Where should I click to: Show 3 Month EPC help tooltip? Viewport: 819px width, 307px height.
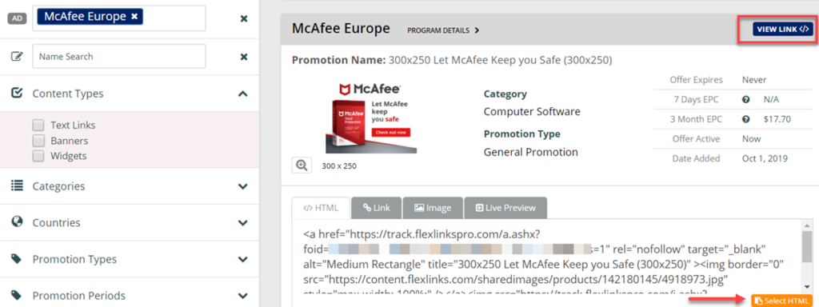[746, 119]
